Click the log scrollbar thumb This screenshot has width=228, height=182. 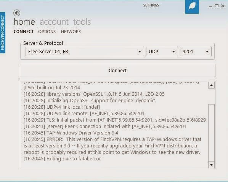[x=211, y=133]
